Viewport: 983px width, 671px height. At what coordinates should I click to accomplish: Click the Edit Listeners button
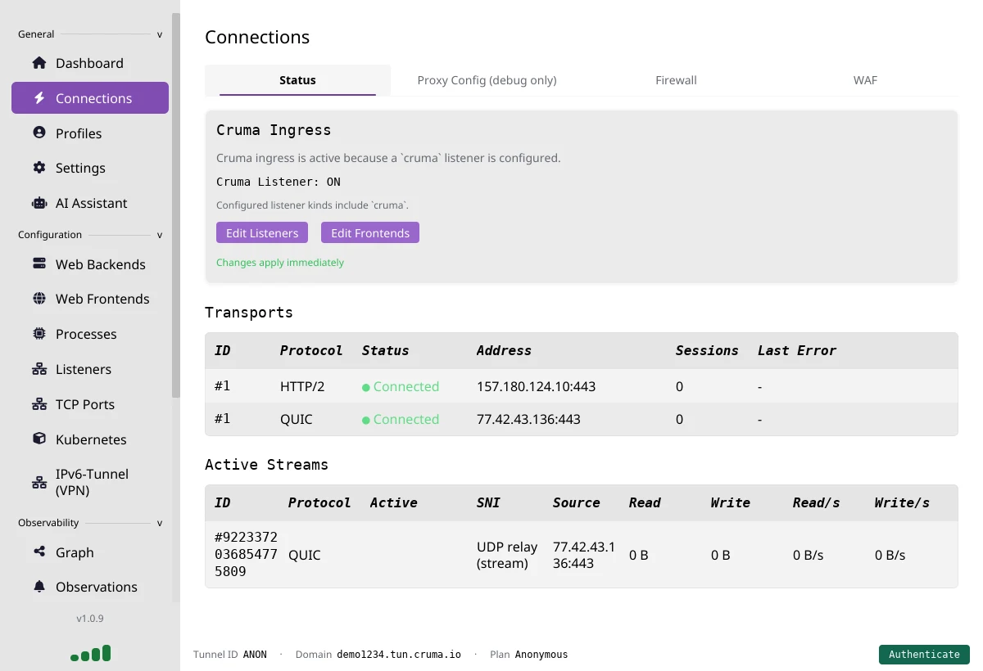tap(262, 232)
